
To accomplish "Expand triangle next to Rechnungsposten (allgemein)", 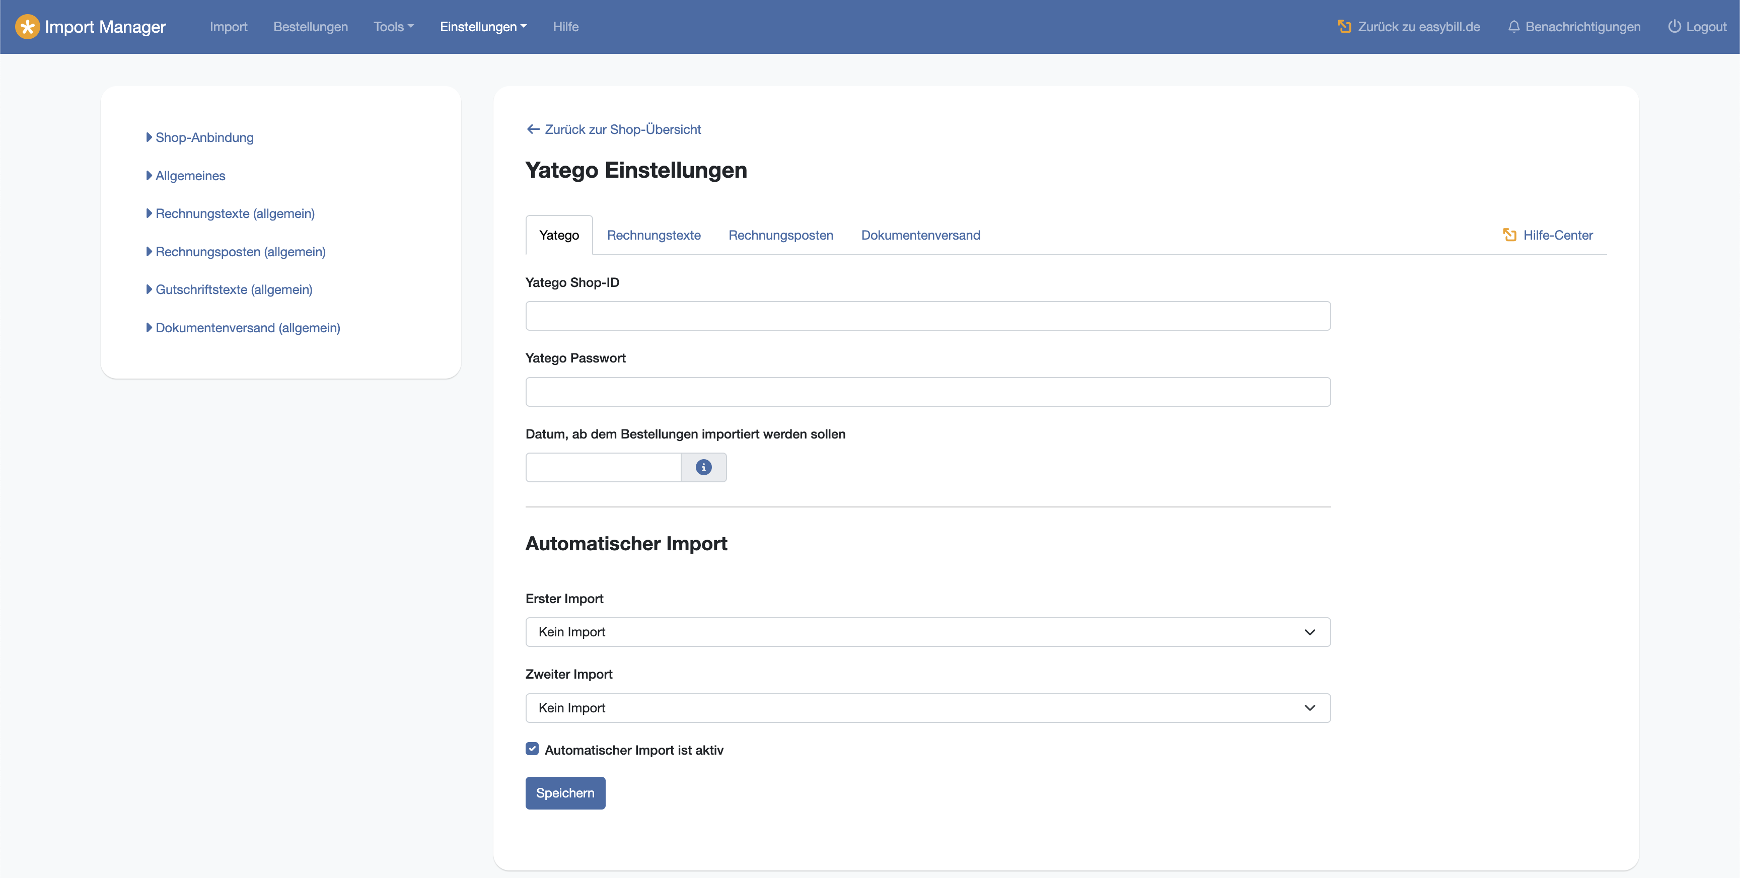I will pos(149,252).
